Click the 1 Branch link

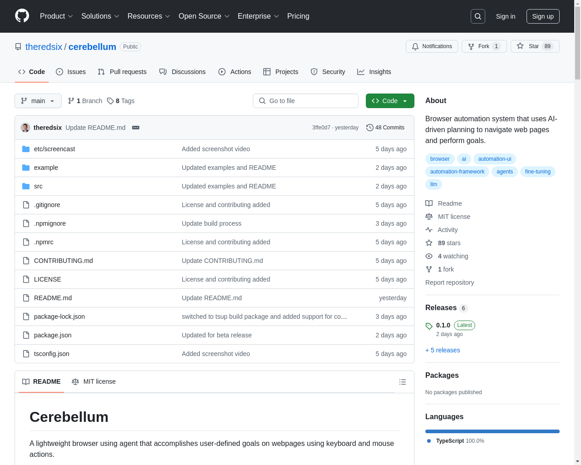[x=85, y=101]
